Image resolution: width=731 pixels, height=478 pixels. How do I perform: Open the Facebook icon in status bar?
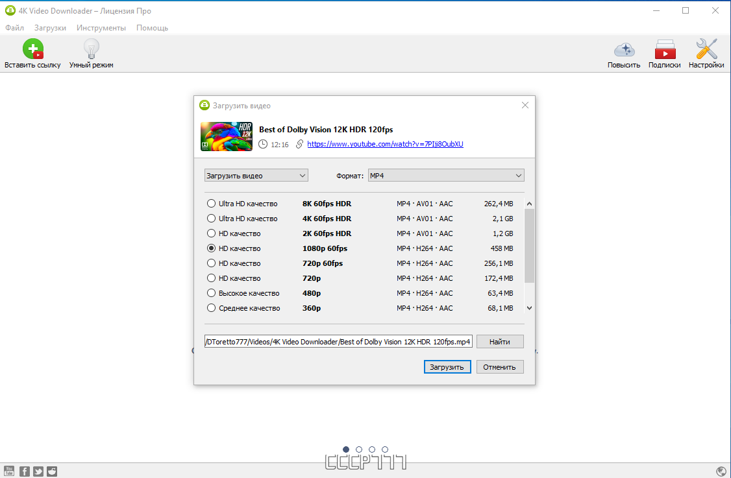click(x=24, y=472)
